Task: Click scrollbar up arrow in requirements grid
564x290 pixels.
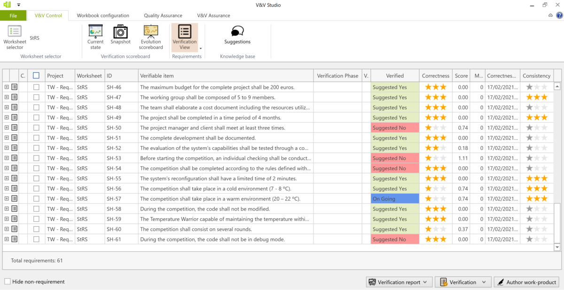Action: (557, 86)
